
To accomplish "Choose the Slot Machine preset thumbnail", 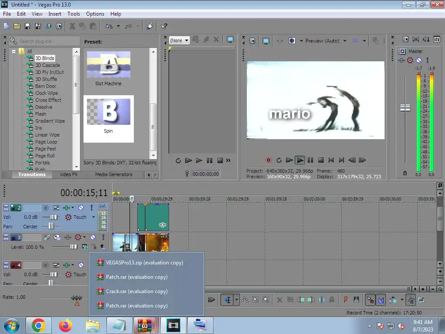I will [108, 64].
